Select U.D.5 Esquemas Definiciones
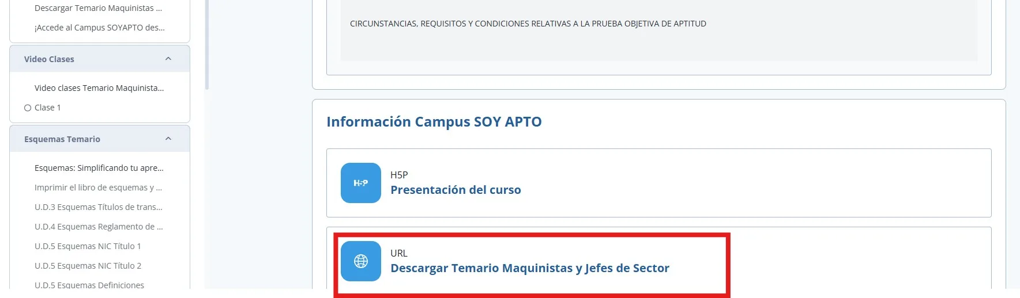The image size is (1020, 298). [x=89, y=285]
